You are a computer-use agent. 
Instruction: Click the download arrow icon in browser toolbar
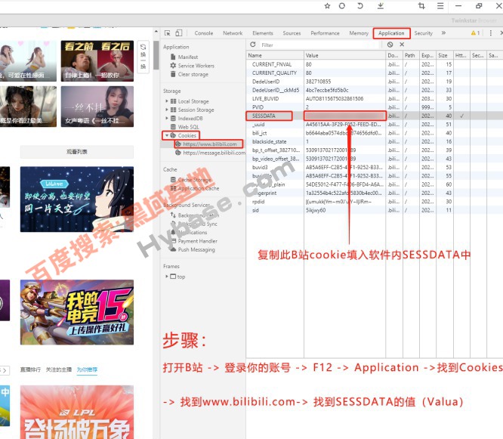point(381,6)
